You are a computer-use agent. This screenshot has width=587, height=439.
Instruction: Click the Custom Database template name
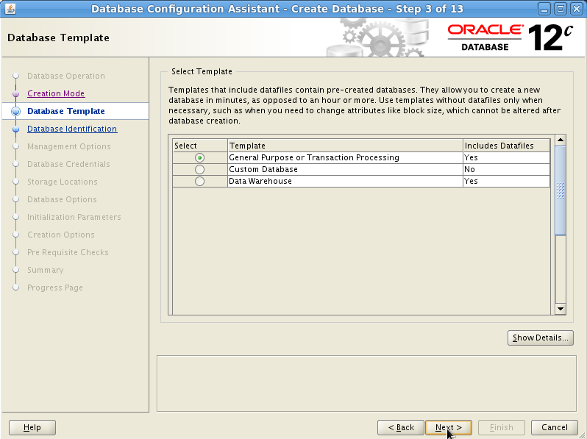263,169
